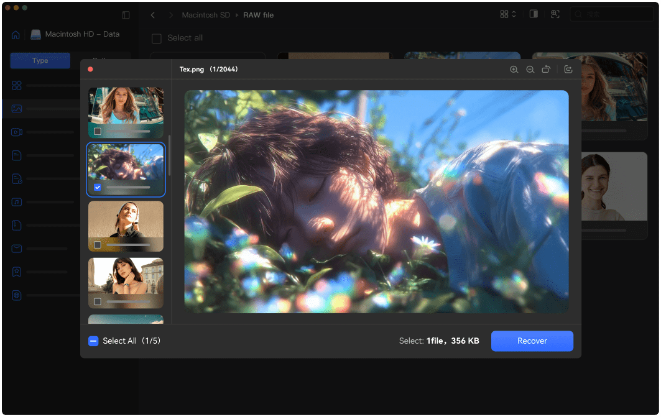Open the grid view mode dropdown
This screenshot has height=417, width=661.
508,14
